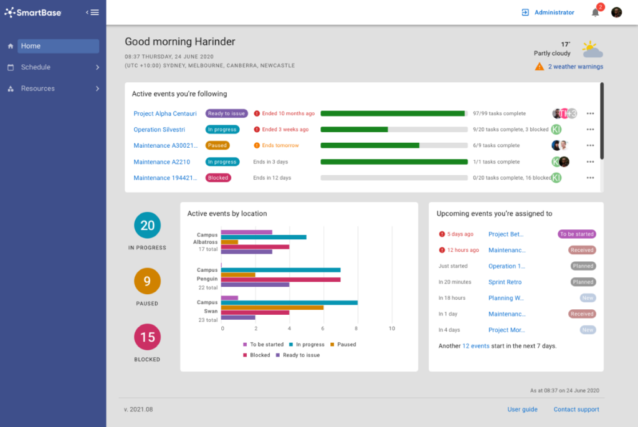The width and height of the screenshot is (638, 427).
Task: Click the weather warning triangle icon
Action: point(540,67)
